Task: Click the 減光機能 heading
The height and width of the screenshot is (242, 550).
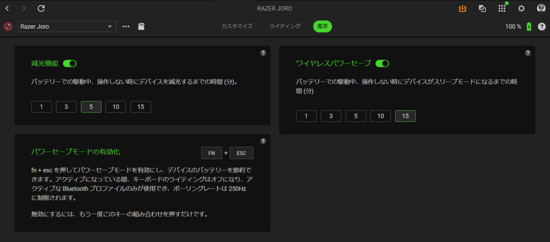Action: click(45, 64)
